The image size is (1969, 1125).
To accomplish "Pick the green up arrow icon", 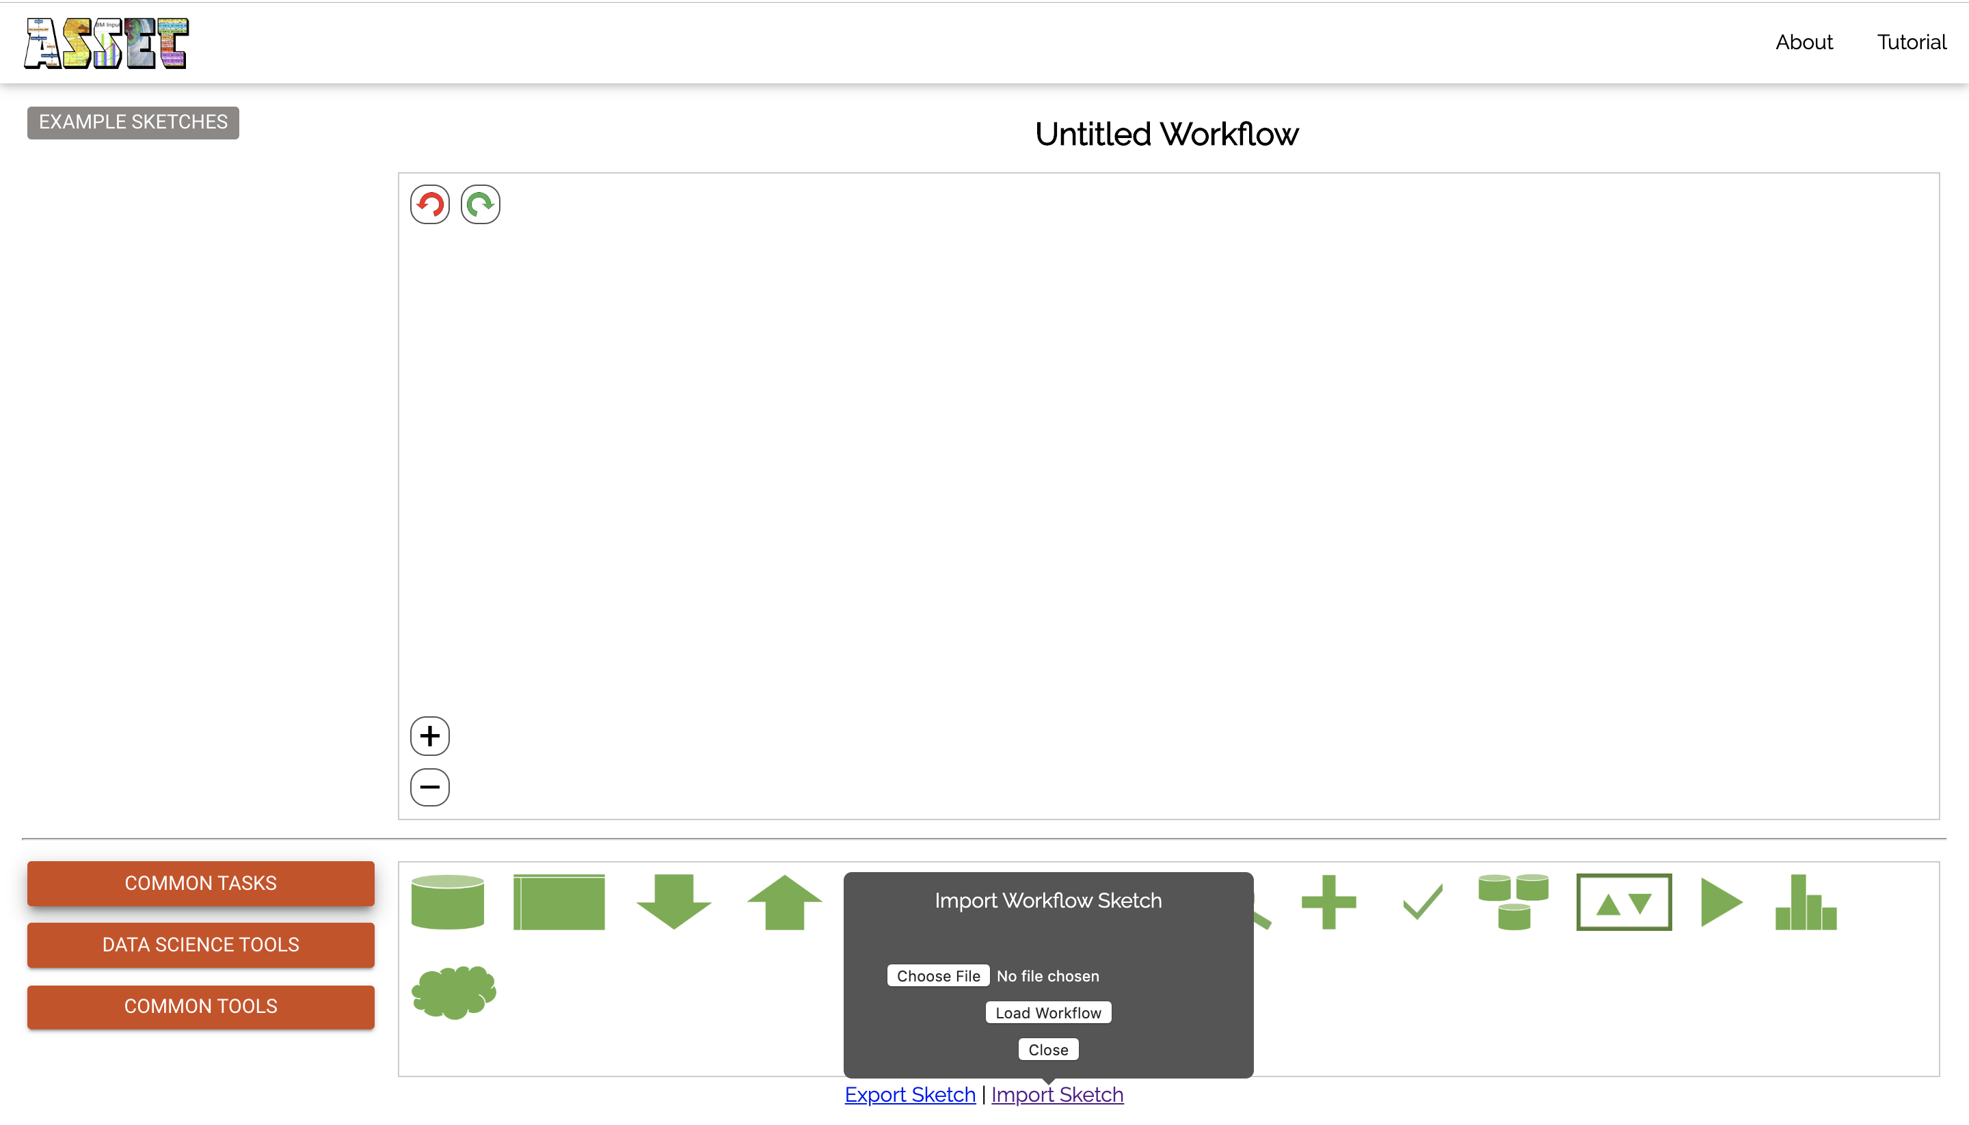I will click(x=783, y=902).
